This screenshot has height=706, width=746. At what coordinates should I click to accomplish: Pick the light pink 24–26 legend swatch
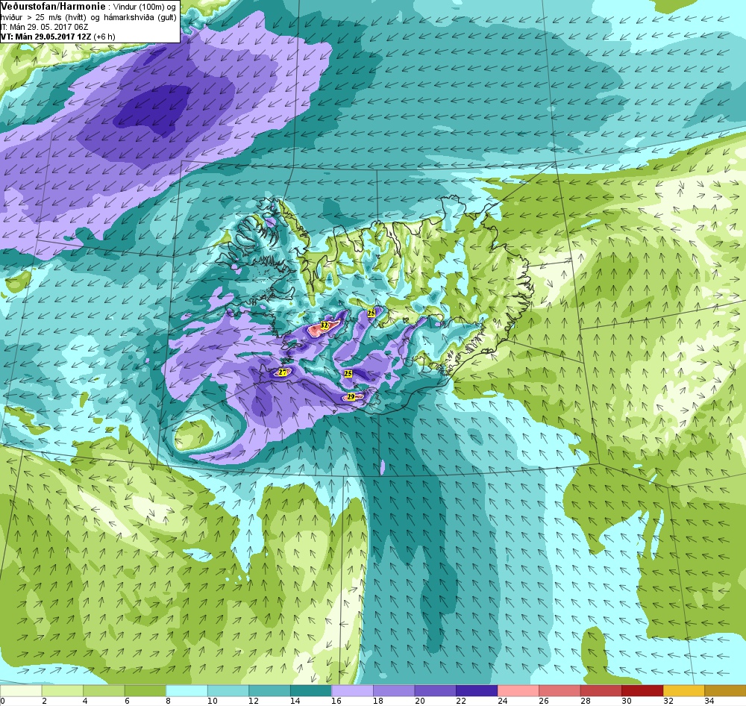(x=518, y=691)
